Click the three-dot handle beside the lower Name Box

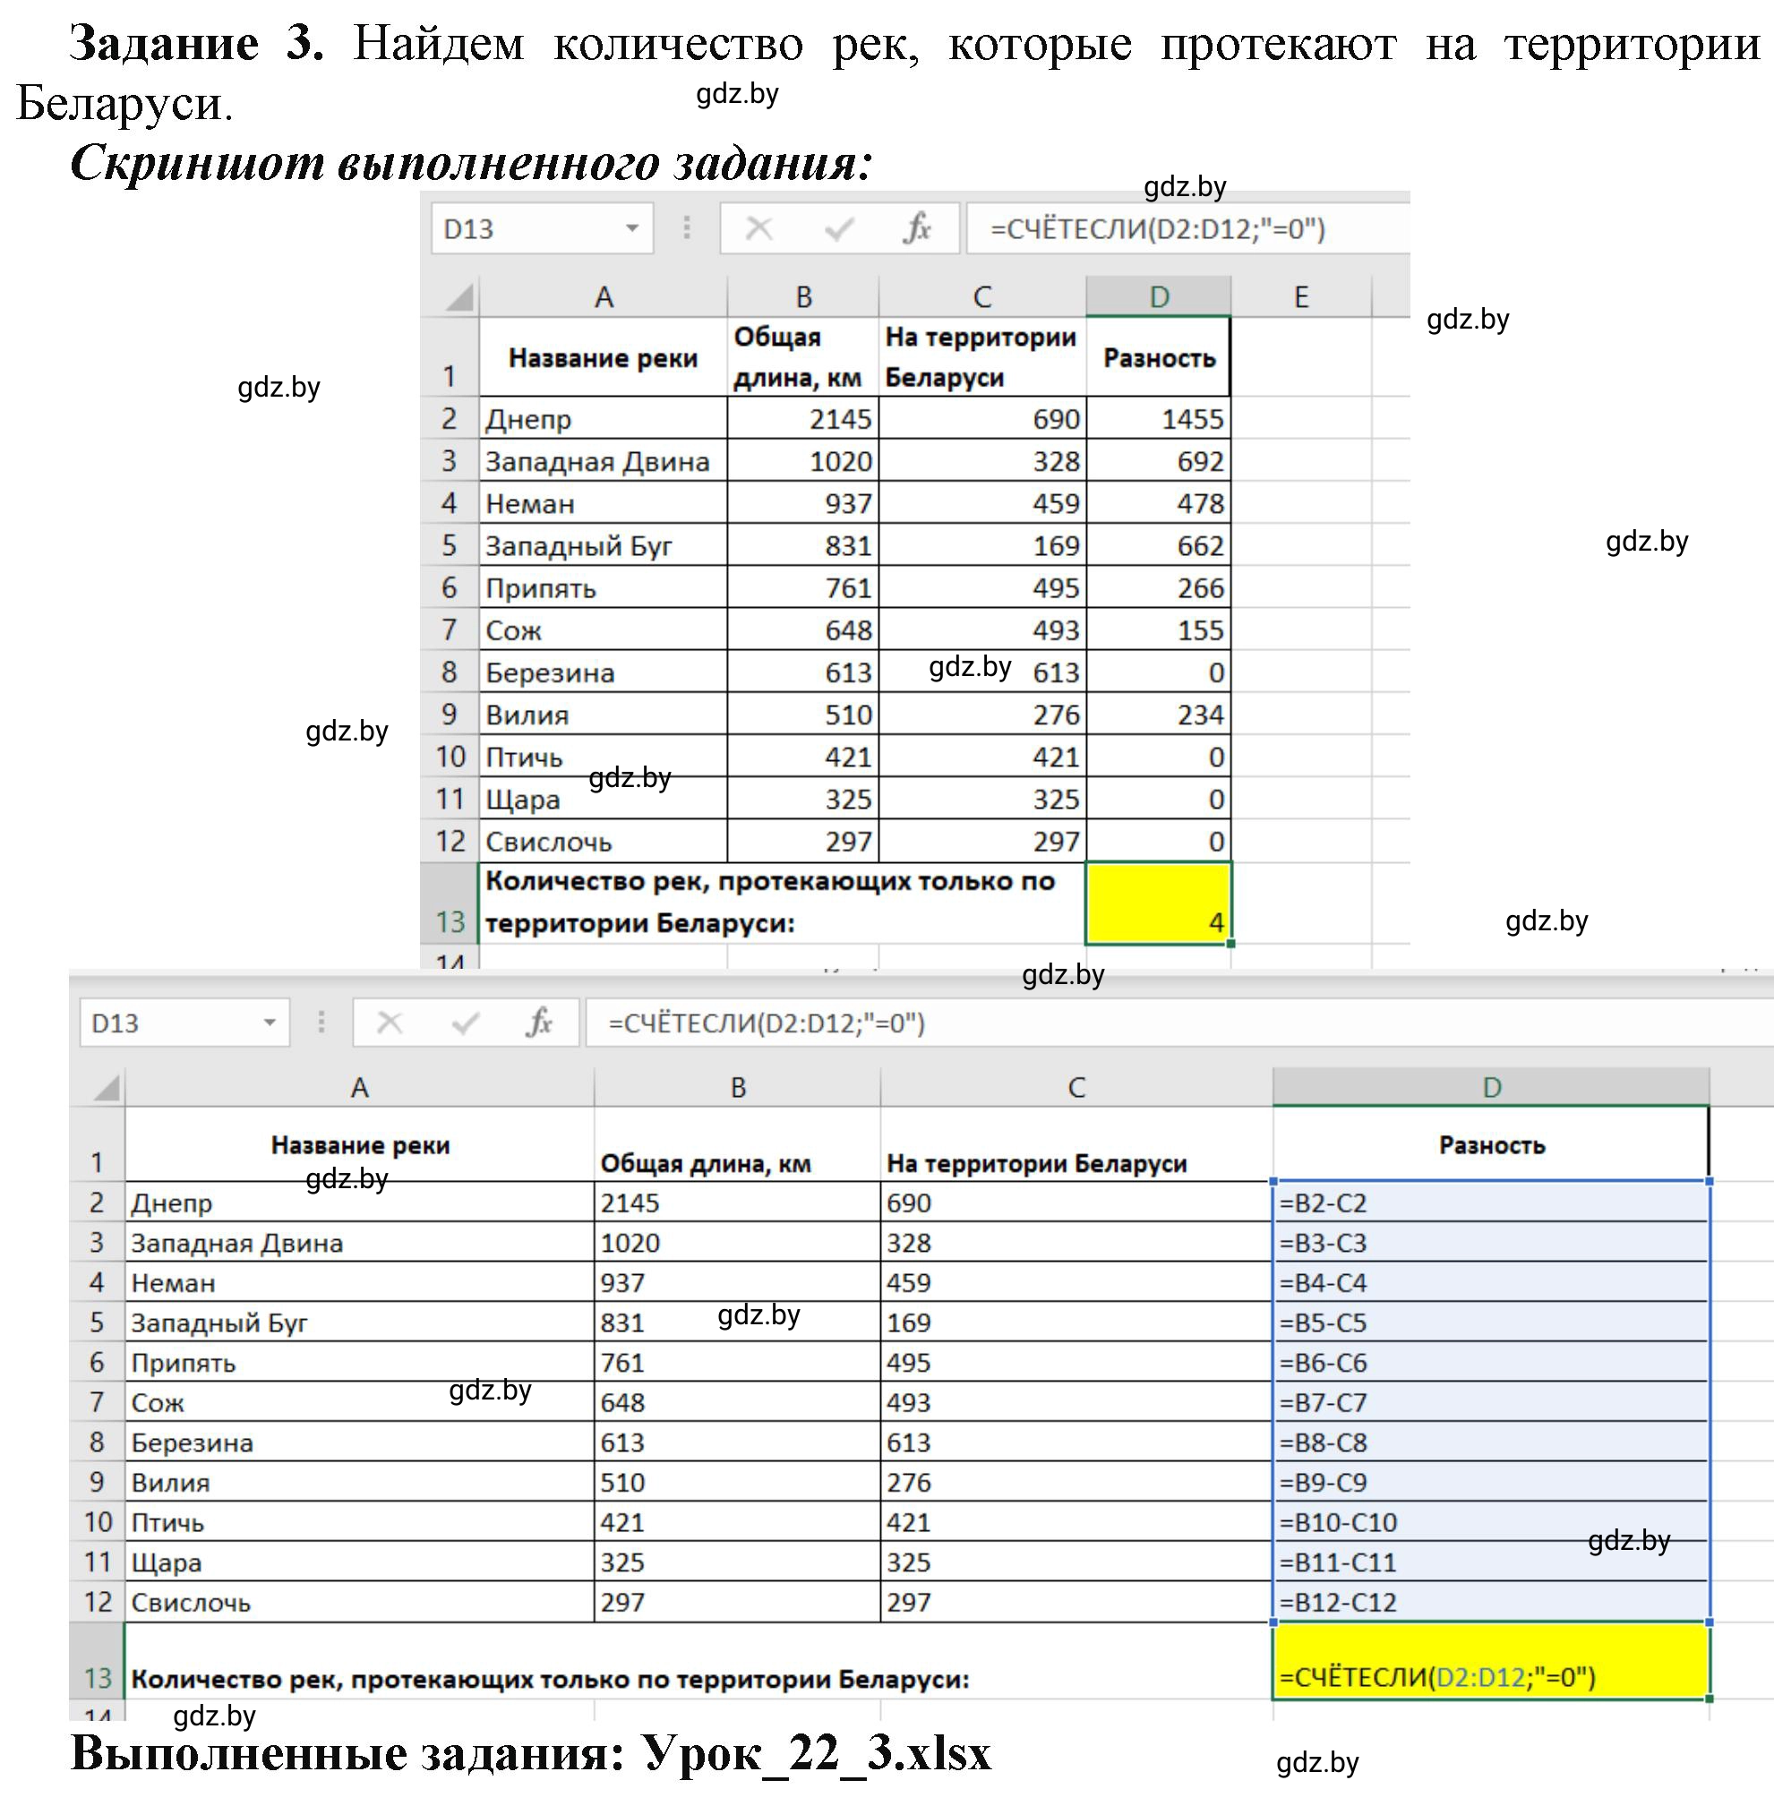click(x=321, y=1023)
